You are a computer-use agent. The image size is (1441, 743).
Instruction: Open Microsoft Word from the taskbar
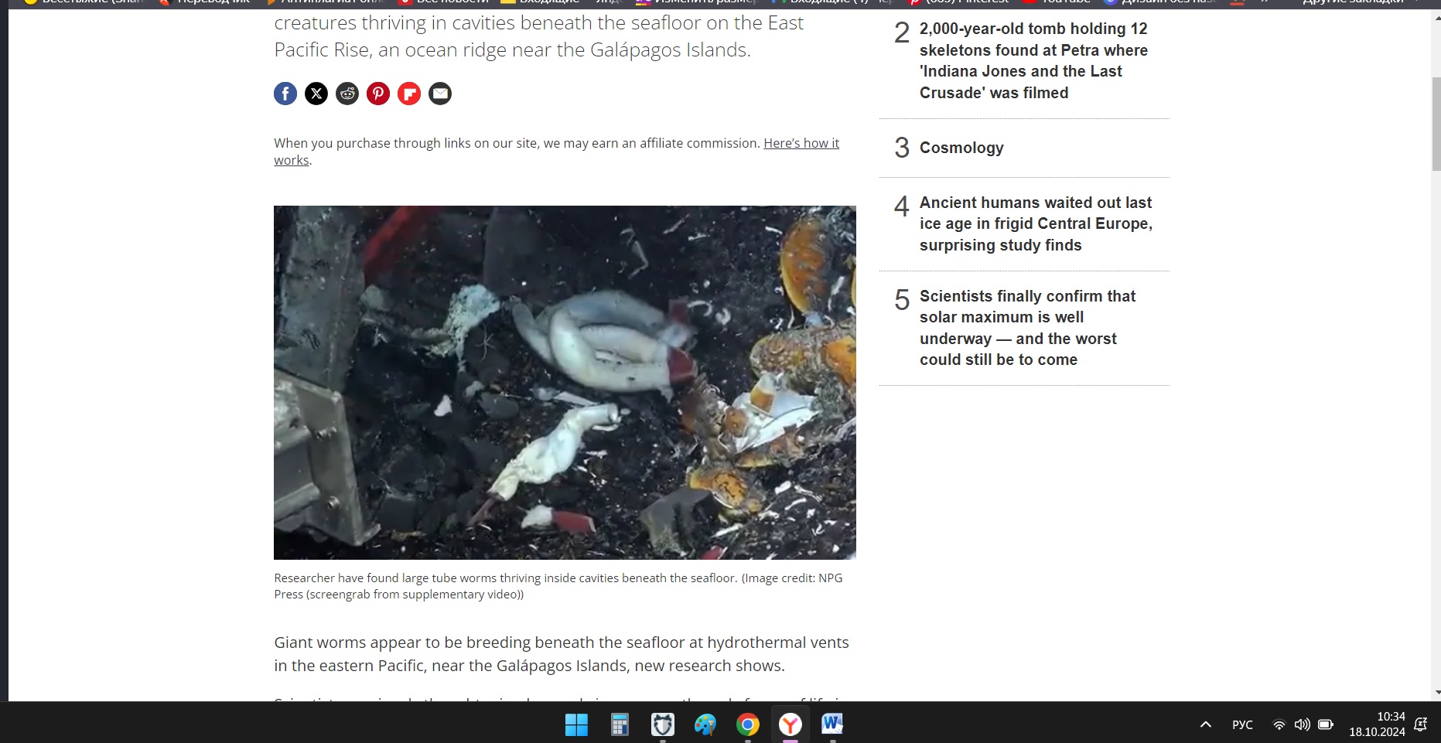832,724
